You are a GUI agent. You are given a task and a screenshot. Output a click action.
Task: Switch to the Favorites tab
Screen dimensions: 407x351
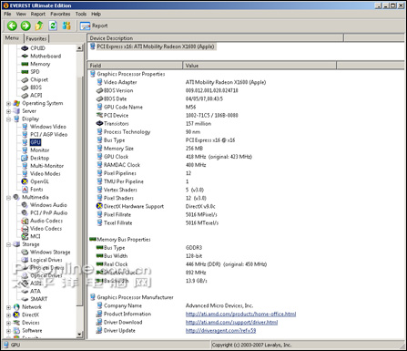point(36,38)
